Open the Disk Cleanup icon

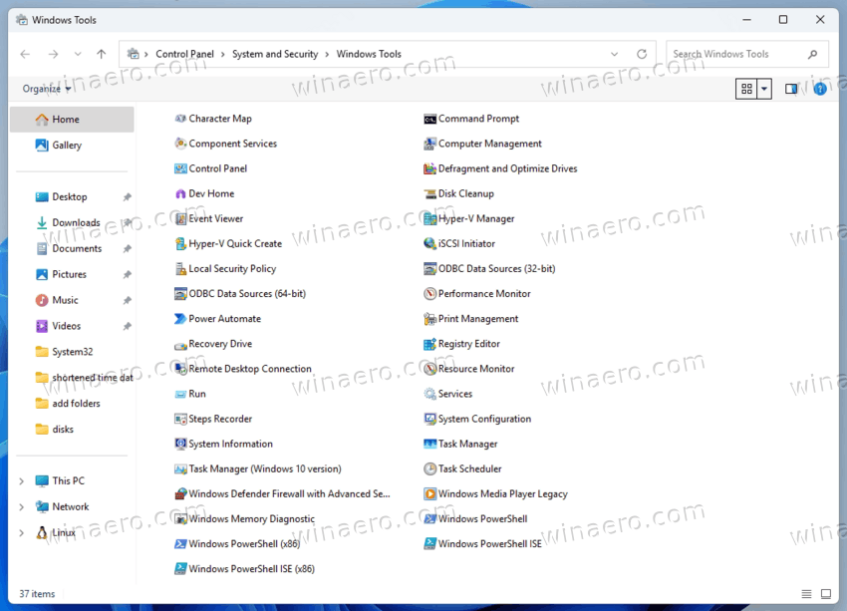click(x=430, y=194)
